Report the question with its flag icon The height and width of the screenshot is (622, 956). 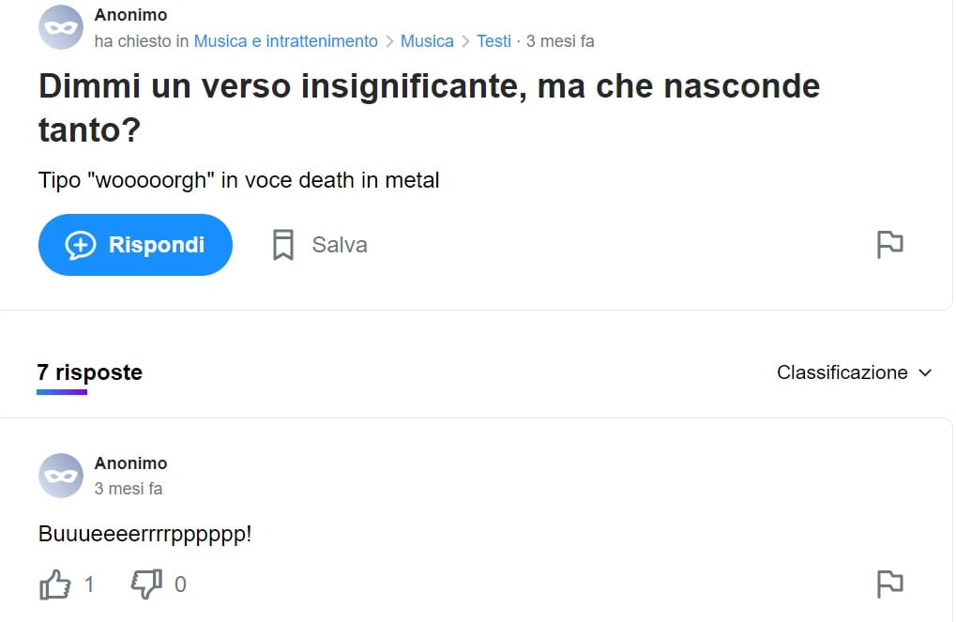889,245
